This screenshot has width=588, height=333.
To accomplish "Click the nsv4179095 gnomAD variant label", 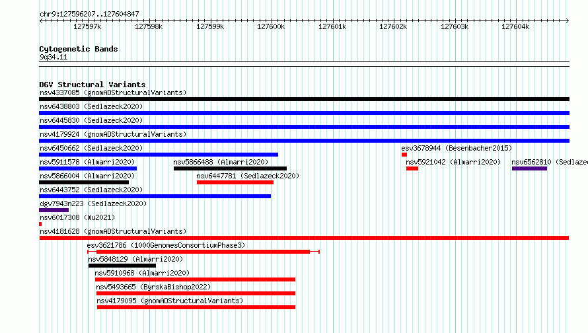I will tap(170, 301).
